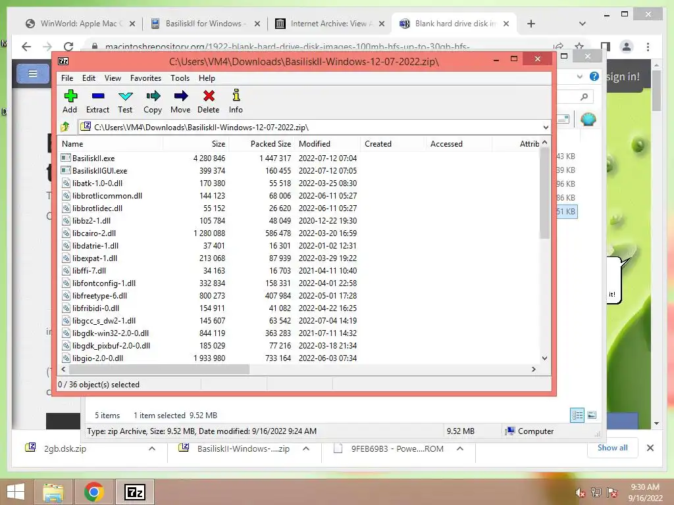Open a new Chrome tab
Viewport: 674px width, 505px height.
coord(531,24)
